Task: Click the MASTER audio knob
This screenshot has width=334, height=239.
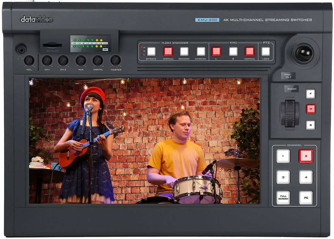Action: click(116, 60)
